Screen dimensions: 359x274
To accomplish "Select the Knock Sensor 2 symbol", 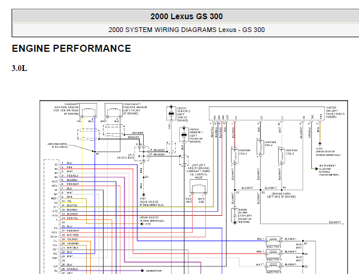I will coord(171,113).
